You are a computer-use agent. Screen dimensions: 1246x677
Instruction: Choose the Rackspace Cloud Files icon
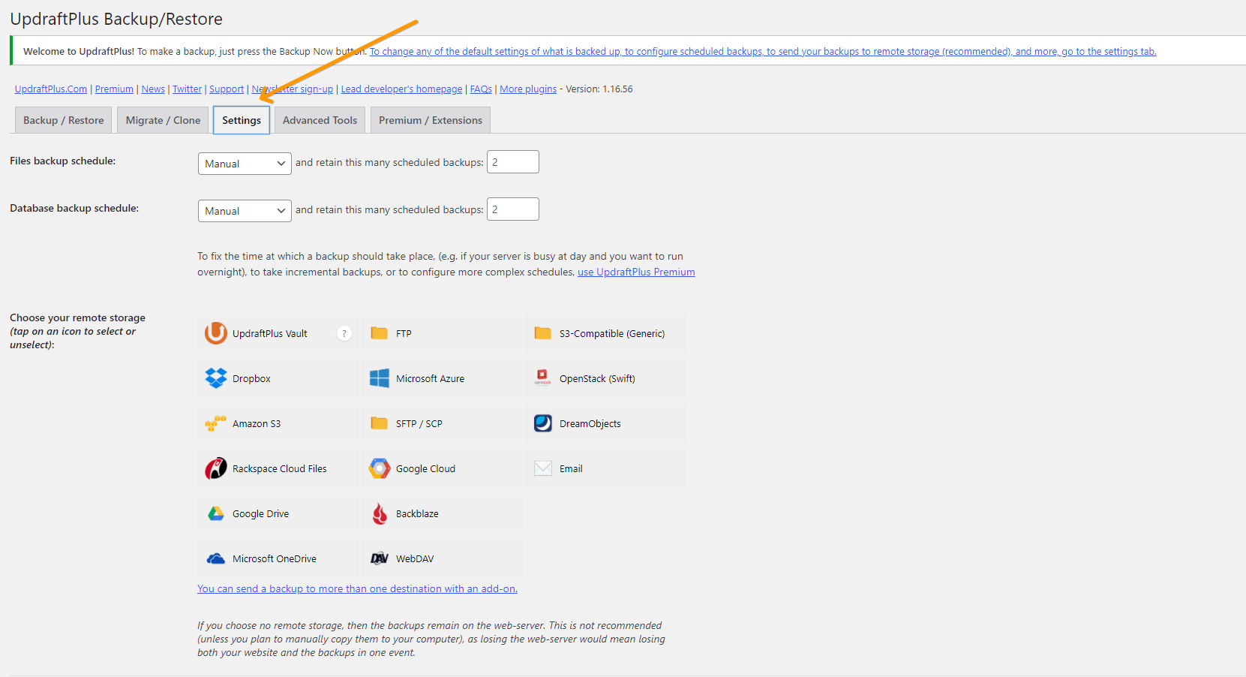(216, 468)
